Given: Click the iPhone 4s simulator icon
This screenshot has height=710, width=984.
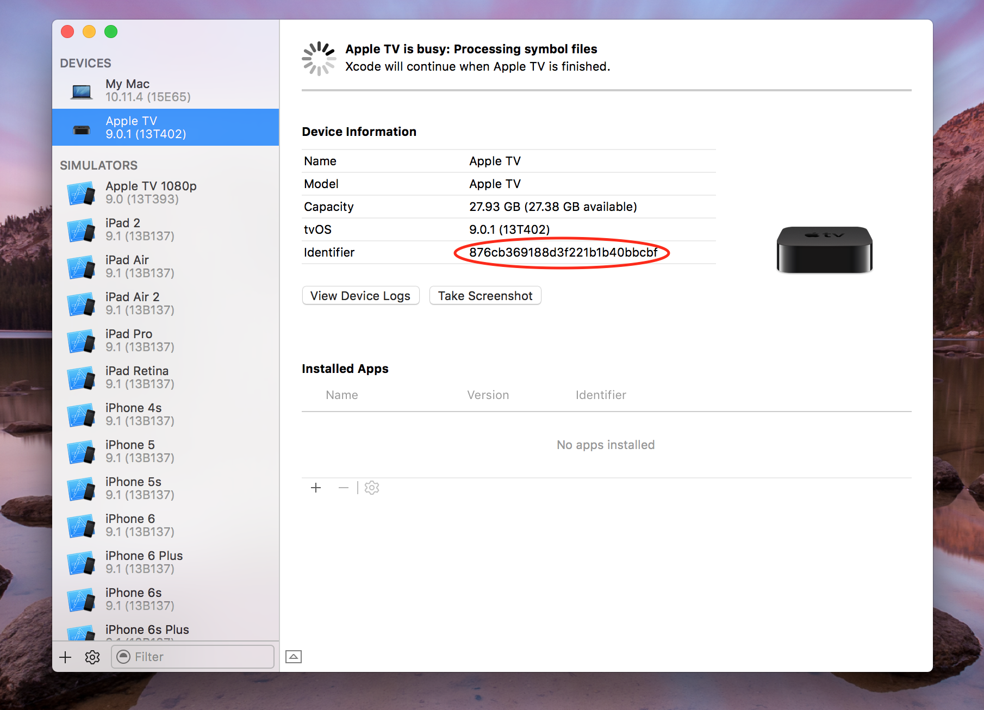Looking at the screenshot, I should (82, 415).
